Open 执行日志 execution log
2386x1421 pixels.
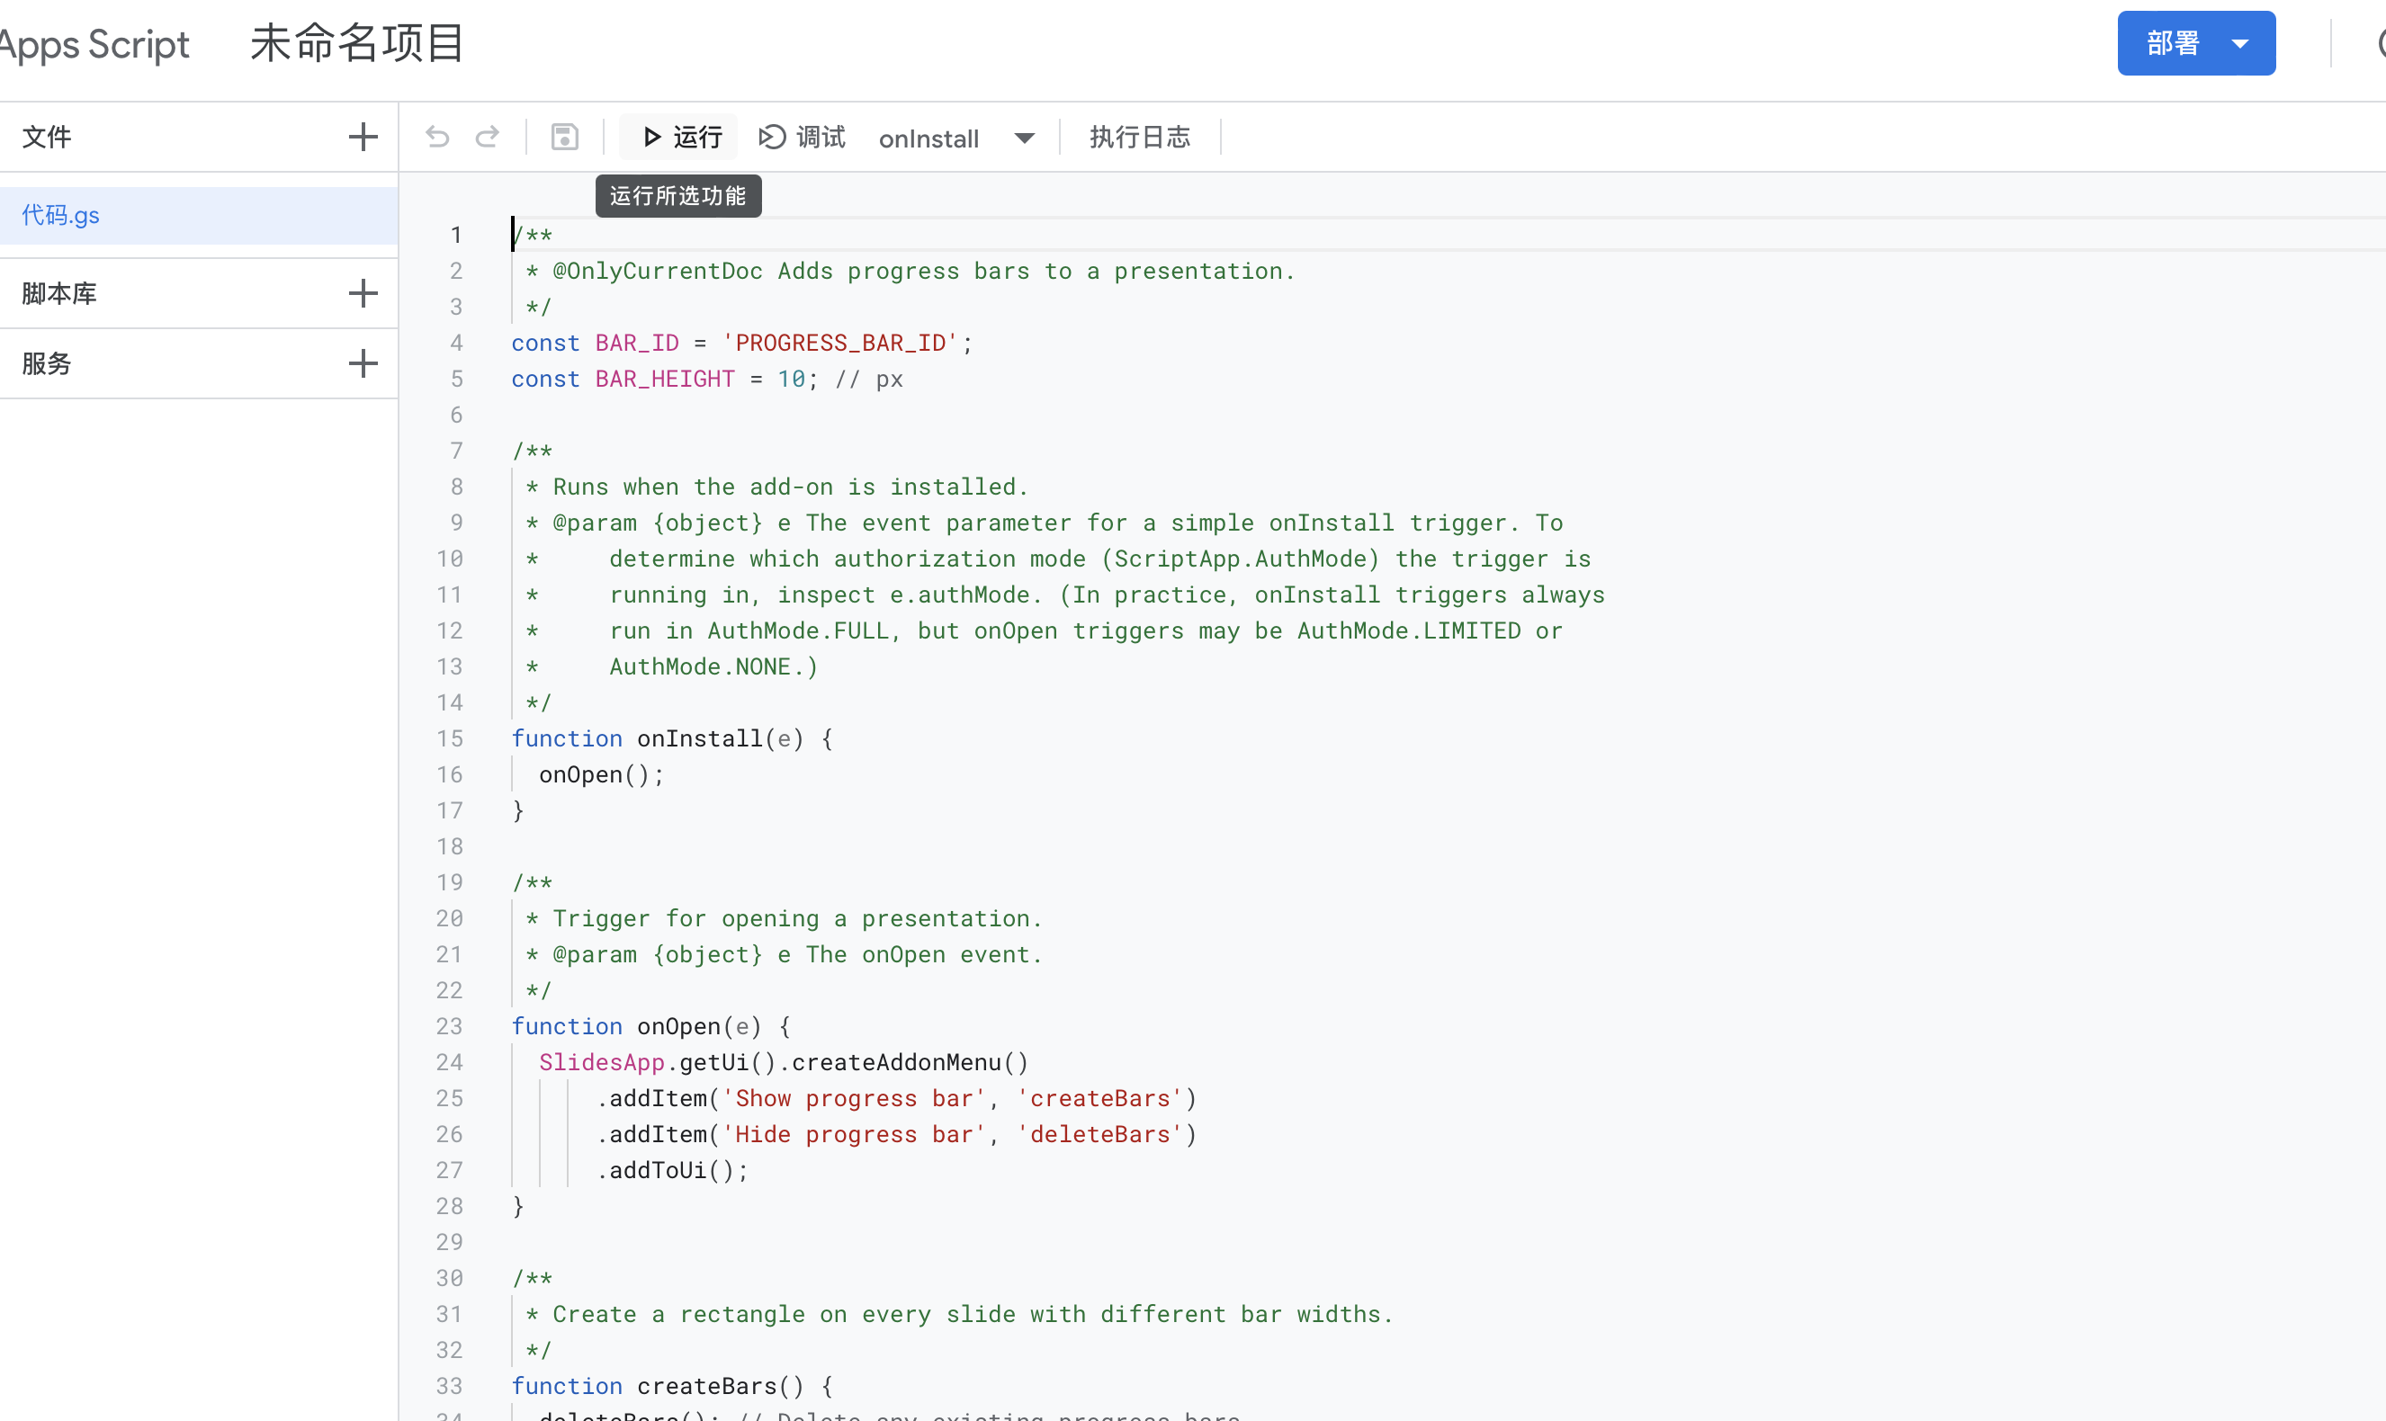pyautogui.click(x=1139, y=137)
